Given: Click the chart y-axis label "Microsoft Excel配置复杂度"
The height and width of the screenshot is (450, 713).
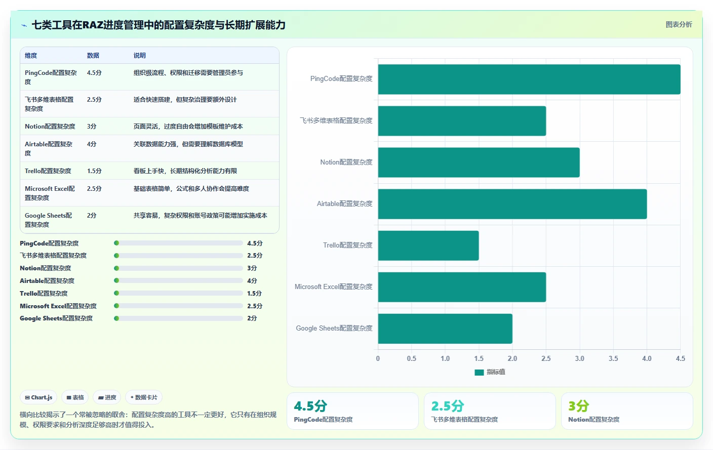Looking at the screenshot, I should [x=334, y=287].
